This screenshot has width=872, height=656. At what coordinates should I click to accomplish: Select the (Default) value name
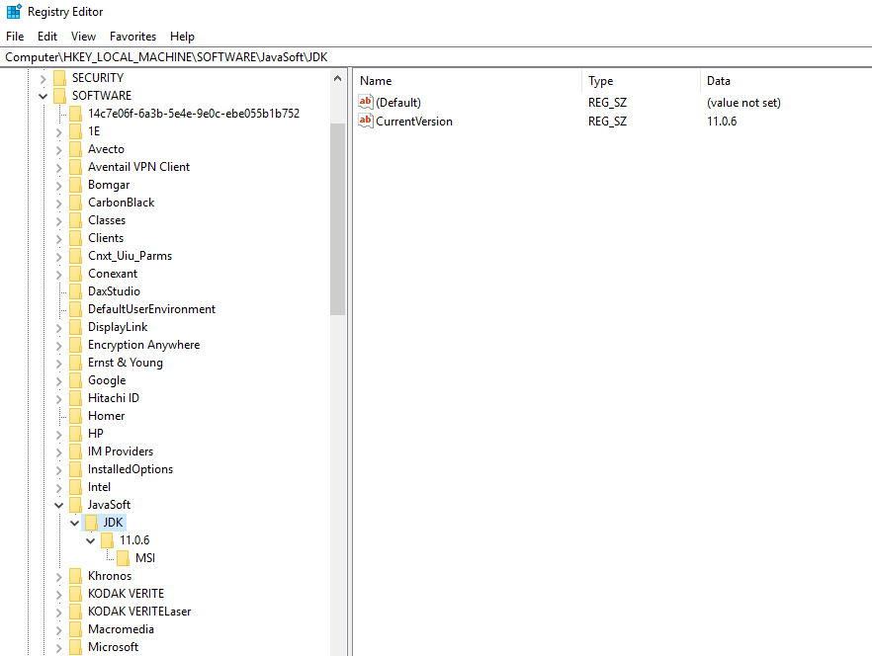click(x=398, y=103)
